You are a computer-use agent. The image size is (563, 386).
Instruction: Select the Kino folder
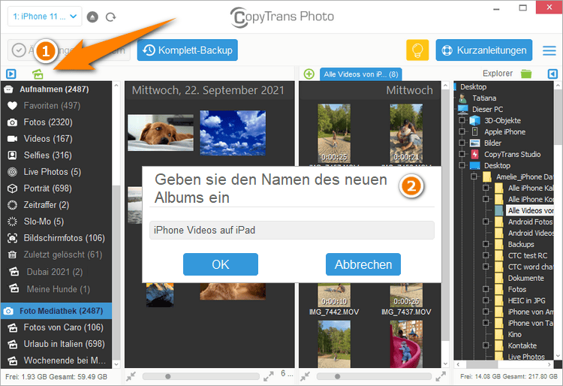coord(514,334)
